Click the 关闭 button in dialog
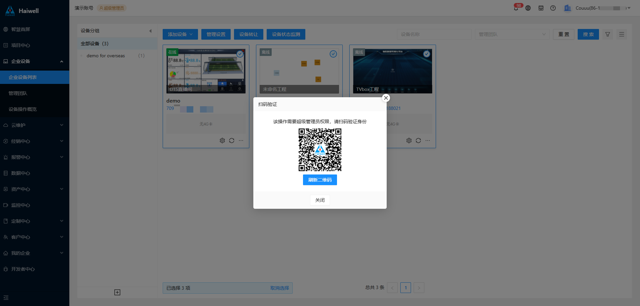The width and height of the screenshot is (640, 306). click(x=320, y=200)
